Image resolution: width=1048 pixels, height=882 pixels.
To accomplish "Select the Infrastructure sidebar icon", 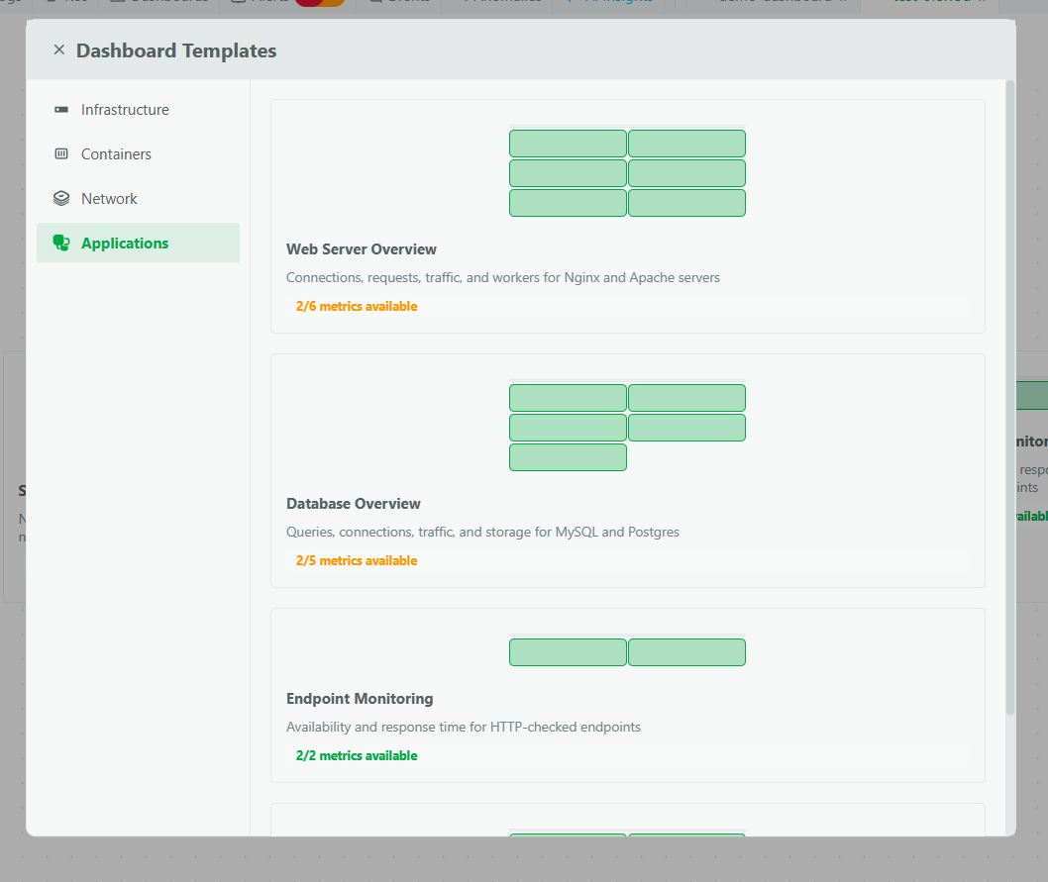I will point(60,109).
